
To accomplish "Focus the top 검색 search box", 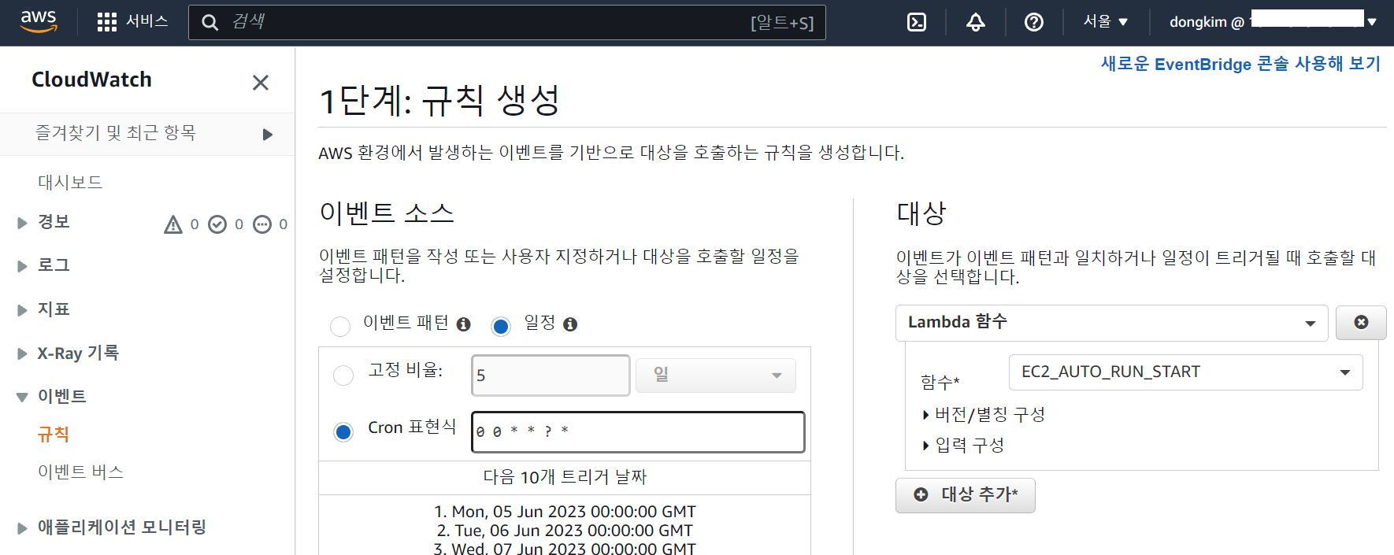I will point(506,22).
